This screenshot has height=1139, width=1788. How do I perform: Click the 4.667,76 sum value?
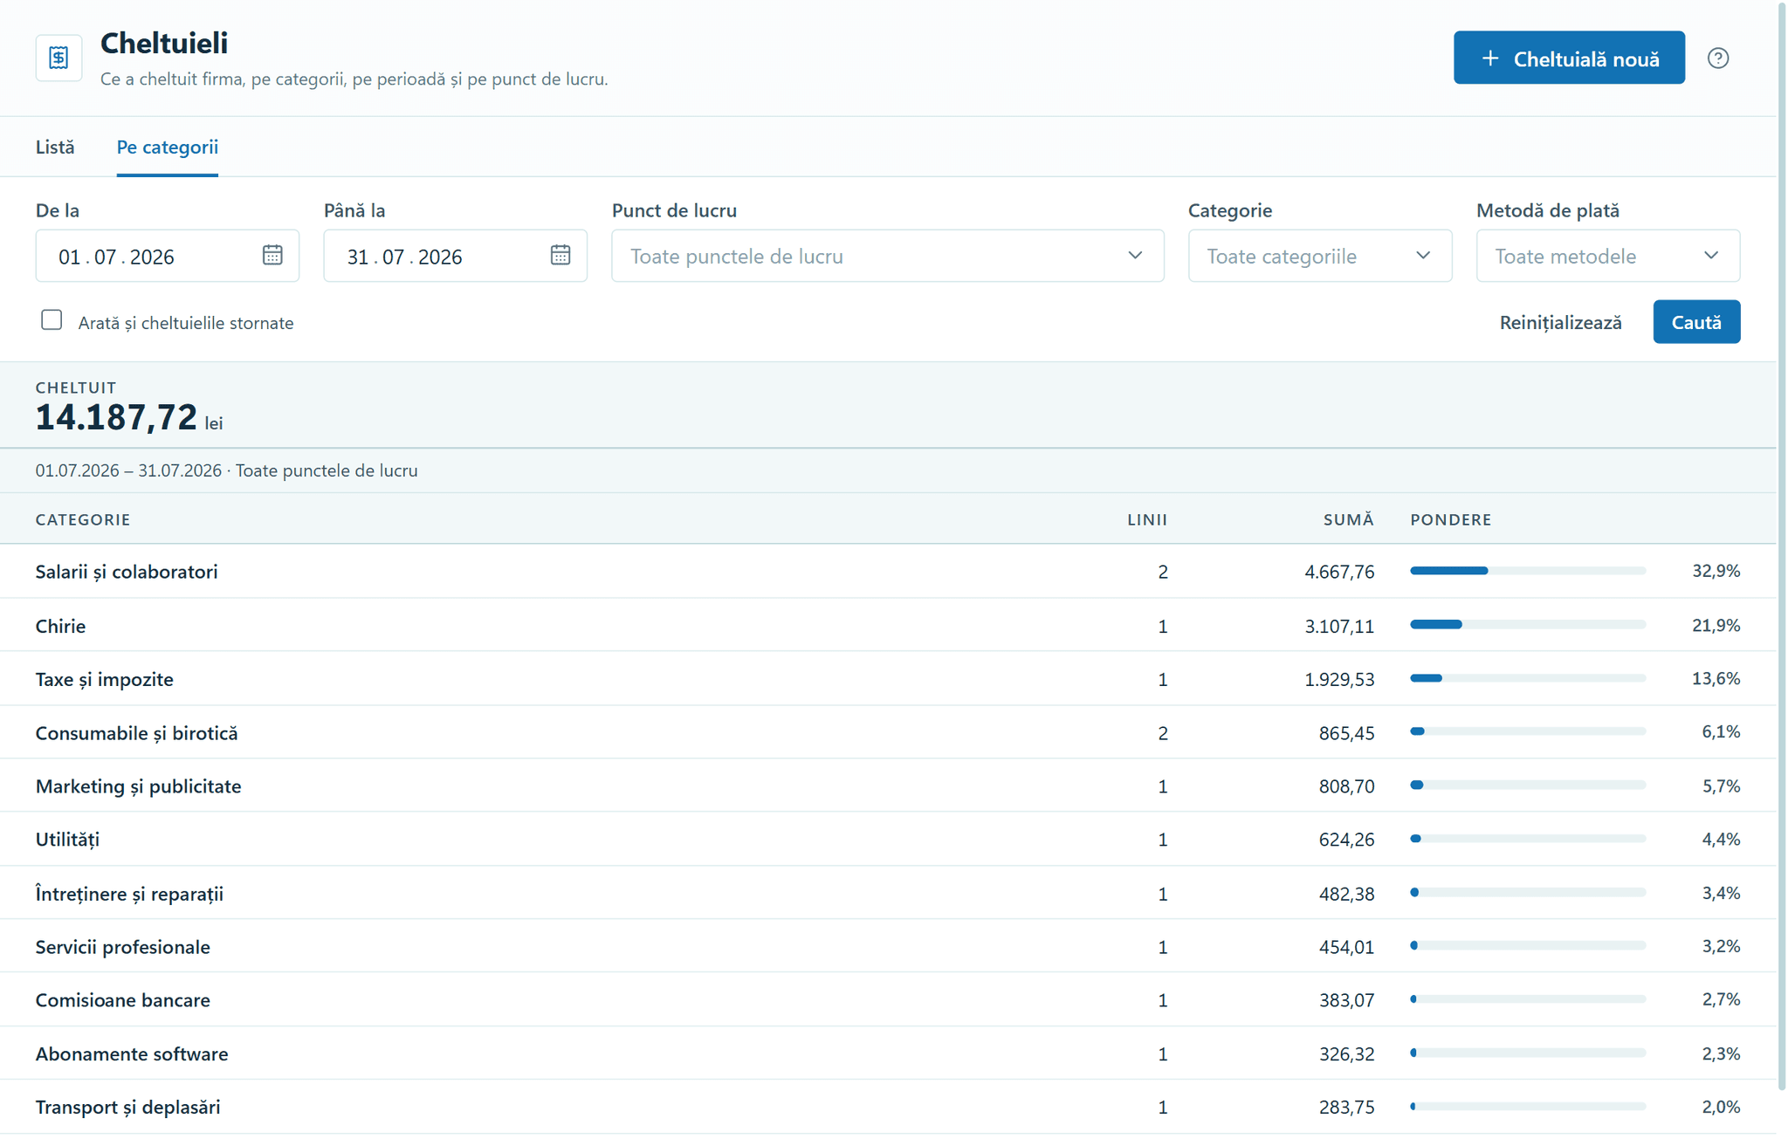point(1339,572)
